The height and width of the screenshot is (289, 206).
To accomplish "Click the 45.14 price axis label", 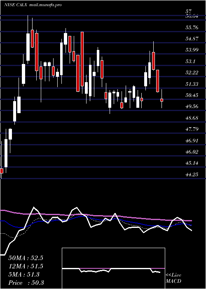I will click(x=192, y=163).
